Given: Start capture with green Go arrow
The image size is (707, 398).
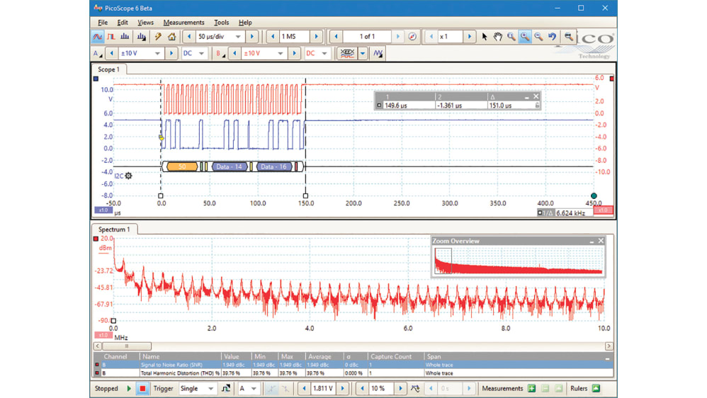Looking at the screenshot, I should (x=129, y=389).
